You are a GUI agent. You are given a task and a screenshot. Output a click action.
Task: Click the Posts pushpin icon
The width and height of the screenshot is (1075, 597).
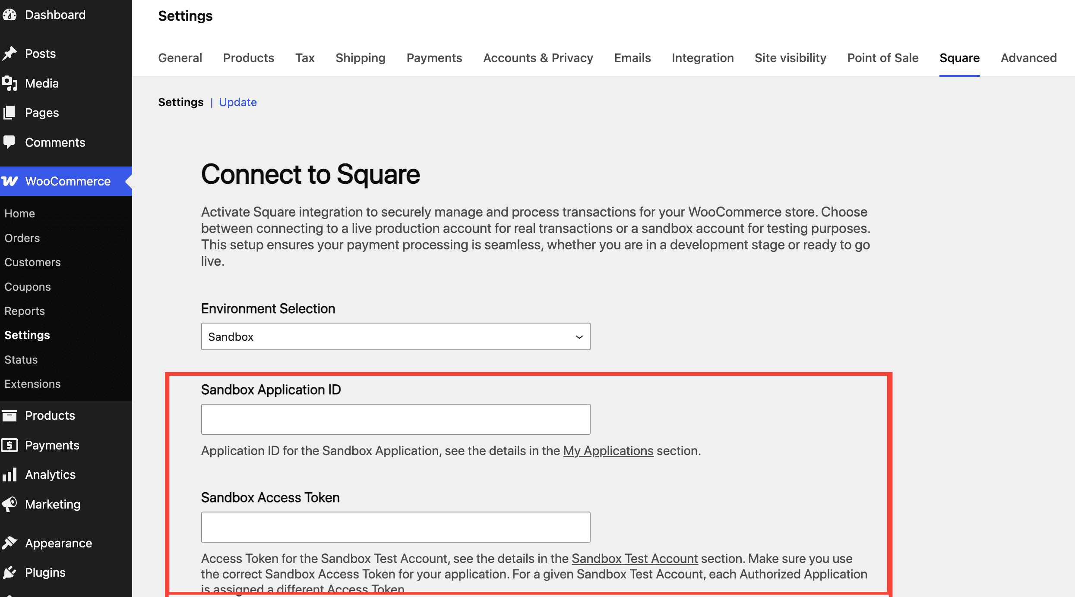tap(9, 53)
